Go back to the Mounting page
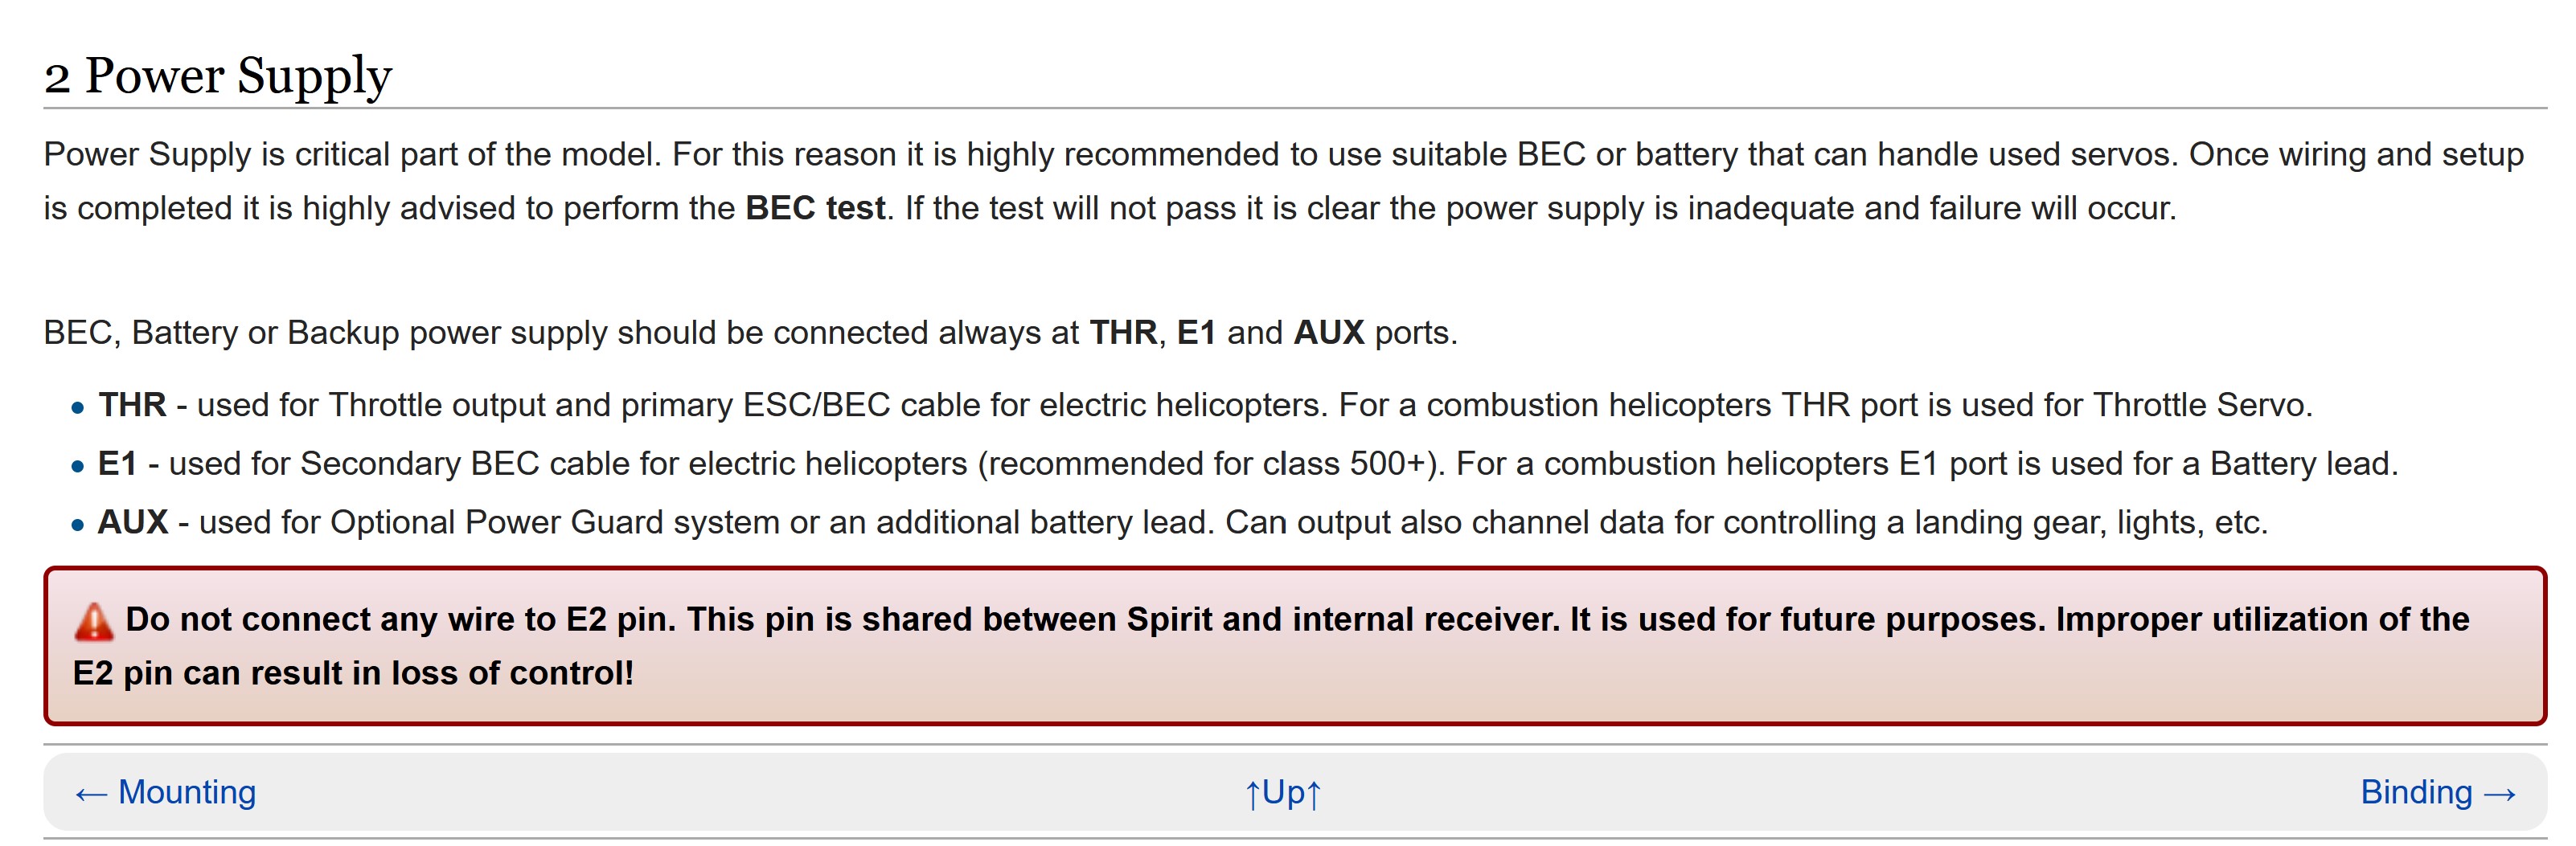This screenshot has width=2576, height=846. (x=187, y=792)
